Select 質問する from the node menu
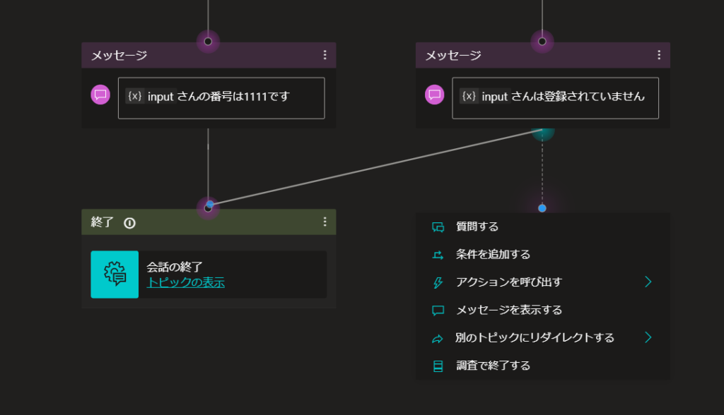The height and width of the screenshot is (415, 724). pos(543,227)
